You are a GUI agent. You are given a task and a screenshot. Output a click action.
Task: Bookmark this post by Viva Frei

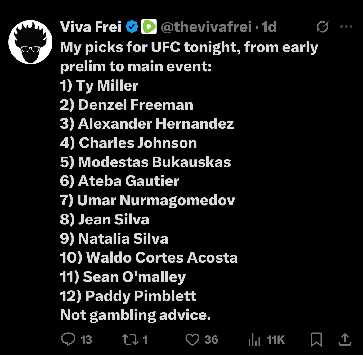pyautogui.click(x=316, y=339)
